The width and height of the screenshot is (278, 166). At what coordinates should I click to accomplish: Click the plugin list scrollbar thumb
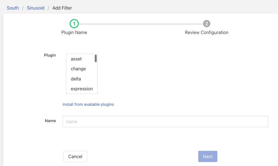pyautogui.click(x=96, y=58)
